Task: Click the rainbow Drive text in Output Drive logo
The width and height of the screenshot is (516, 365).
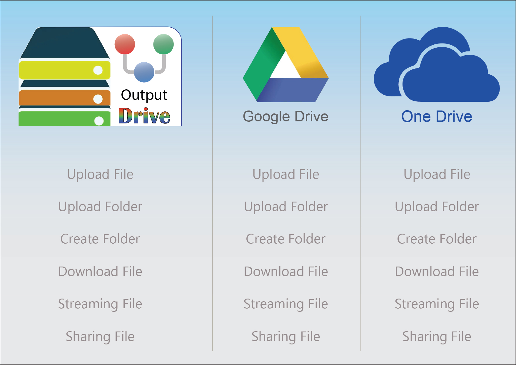Action: [x=144, y=116]
